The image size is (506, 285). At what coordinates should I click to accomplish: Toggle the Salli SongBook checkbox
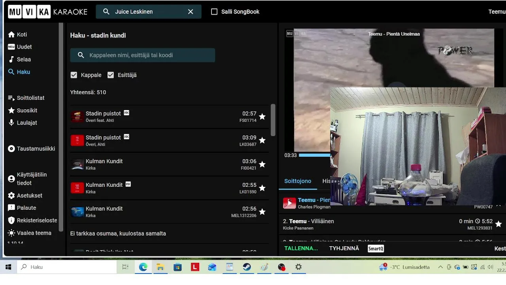[x=214, y=12]
